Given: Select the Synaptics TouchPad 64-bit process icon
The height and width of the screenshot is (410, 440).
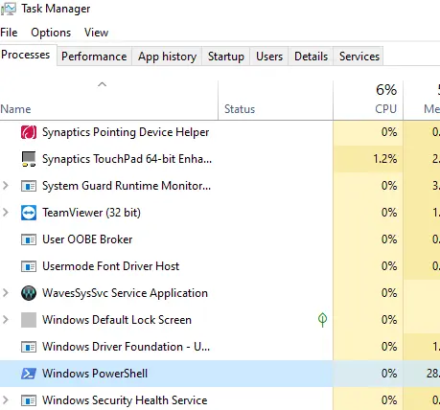Looking at the screenshot, I should coord(29,159).
